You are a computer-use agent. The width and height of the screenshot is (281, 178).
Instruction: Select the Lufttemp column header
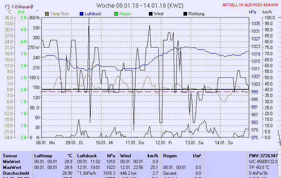click(45, 155)
